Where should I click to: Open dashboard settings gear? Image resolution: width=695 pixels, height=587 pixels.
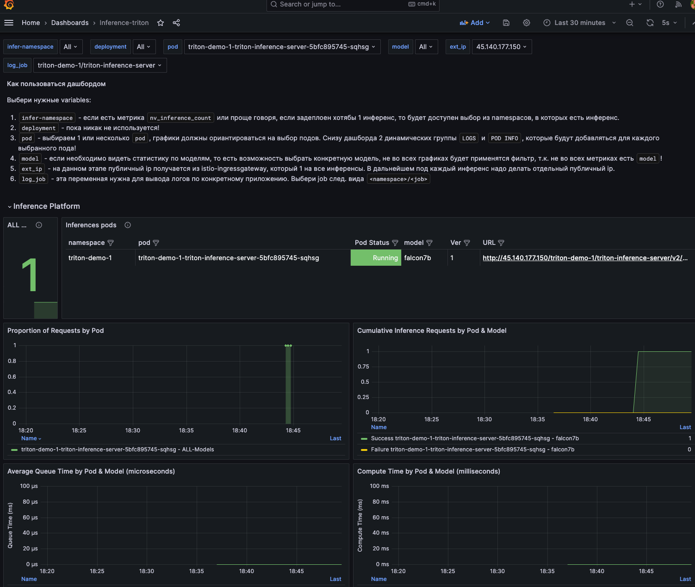(x=527, y=23)
